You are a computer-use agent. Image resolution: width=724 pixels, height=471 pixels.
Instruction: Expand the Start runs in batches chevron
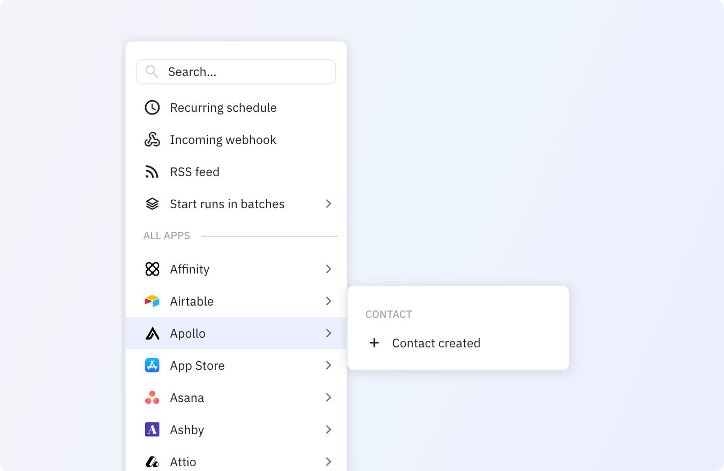pyautogui.click(x=329, y=204)
